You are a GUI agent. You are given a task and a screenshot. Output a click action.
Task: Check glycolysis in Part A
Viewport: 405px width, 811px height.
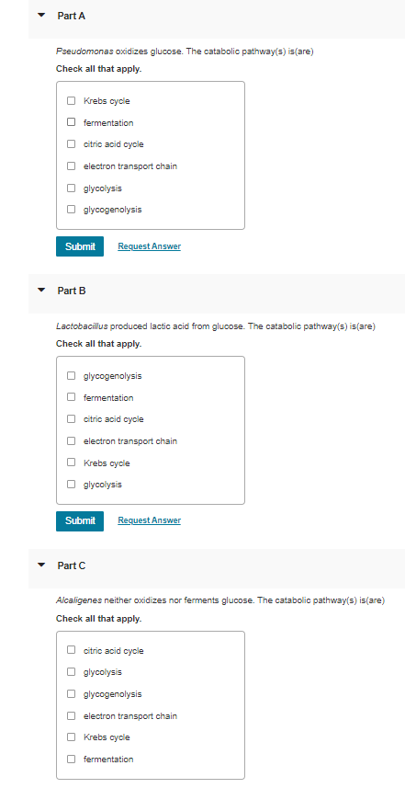click(72, 188)
